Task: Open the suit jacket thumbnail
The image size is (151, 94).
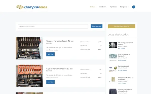Action: pos(113,91)
